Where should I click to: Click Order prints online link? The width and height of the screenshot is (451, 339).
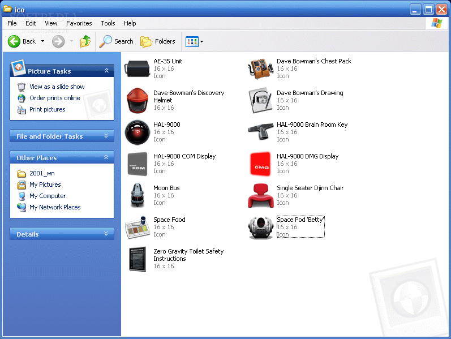[x=55, y=98]
